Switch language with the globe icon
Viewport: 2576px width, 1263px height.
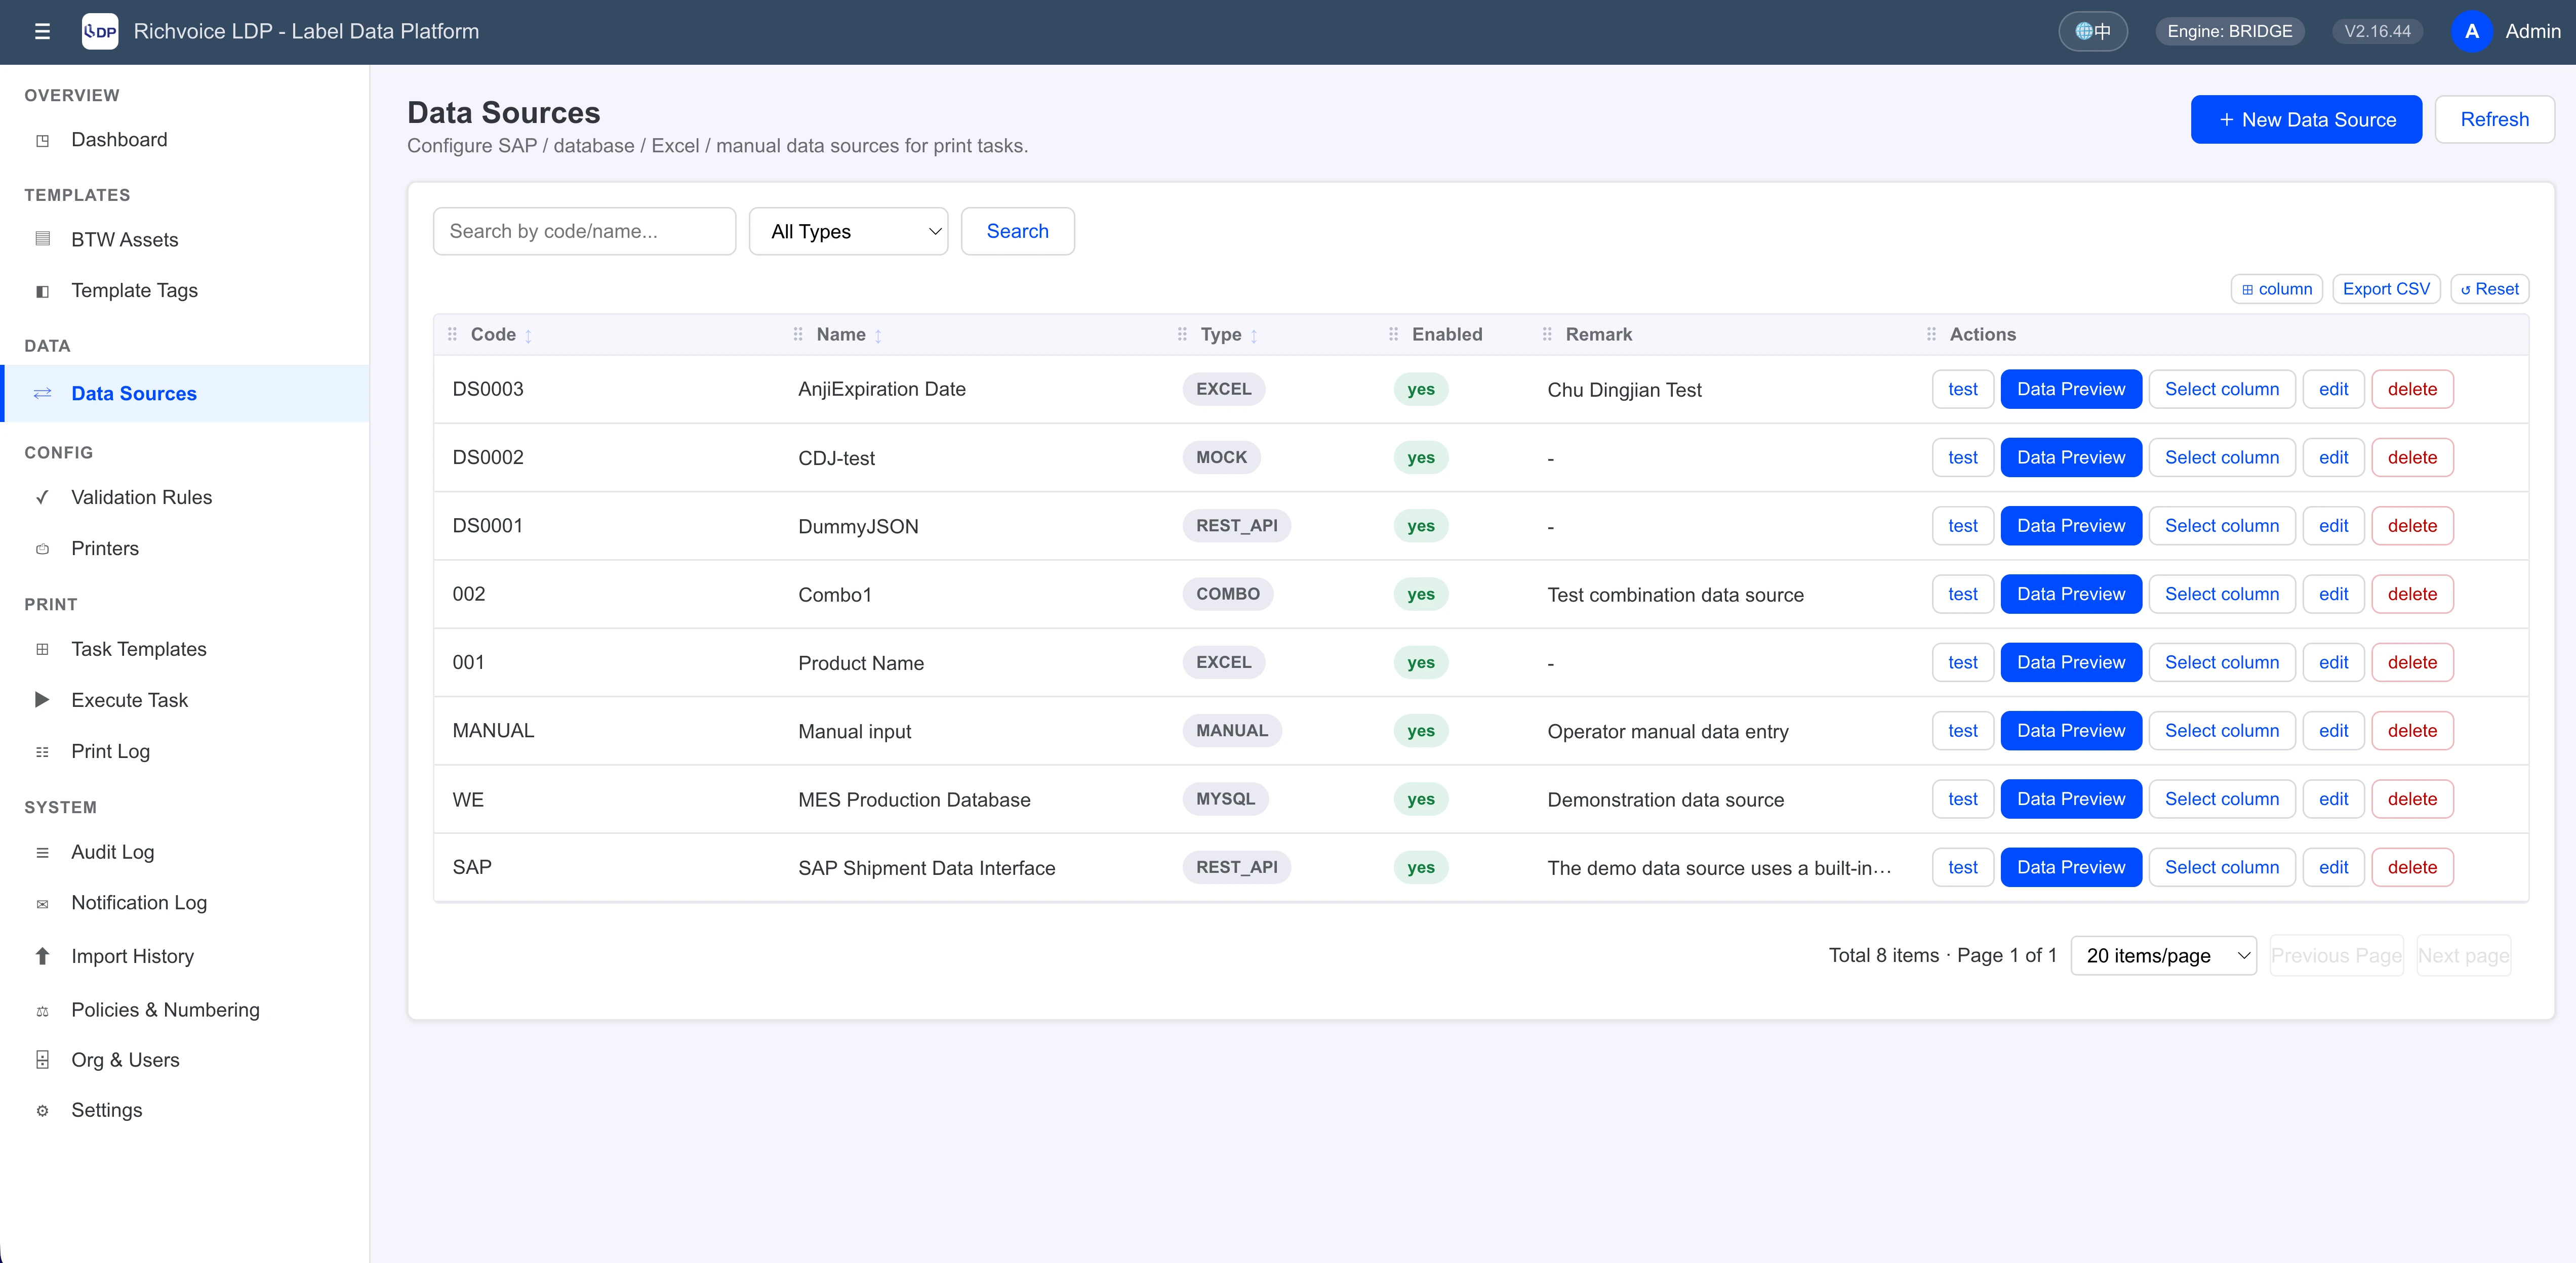click(2092, 31)
